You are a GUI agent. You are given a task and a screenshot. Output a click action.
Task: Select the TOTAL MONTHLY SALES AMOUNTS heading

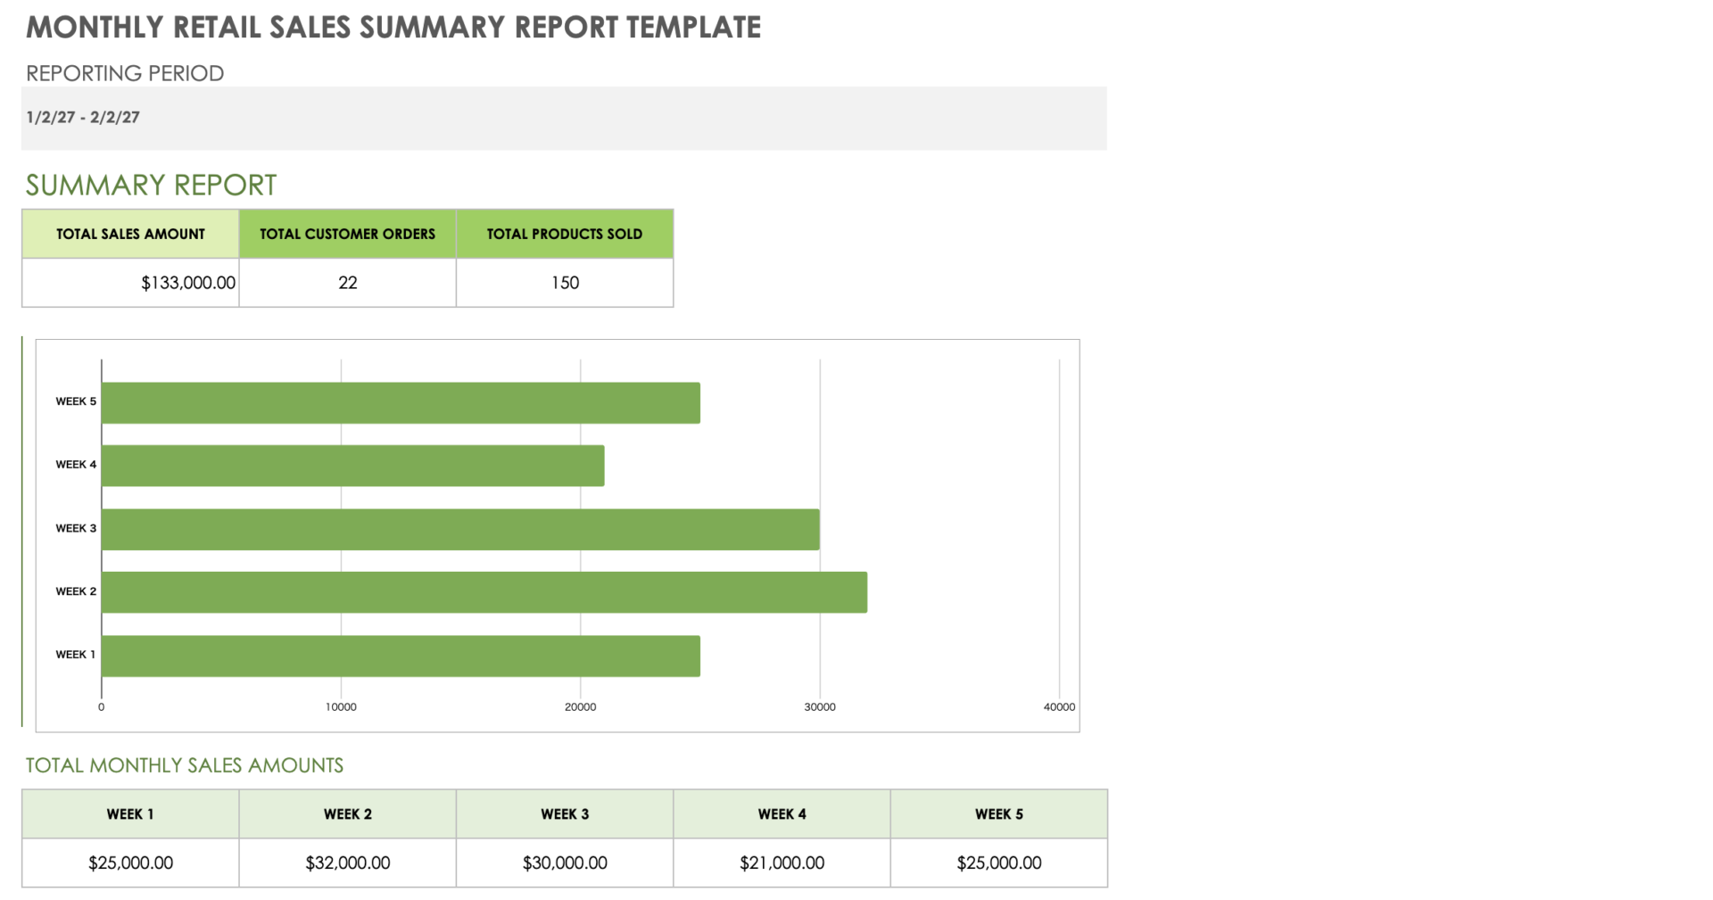pyautogui.click(x=184, y=764)
